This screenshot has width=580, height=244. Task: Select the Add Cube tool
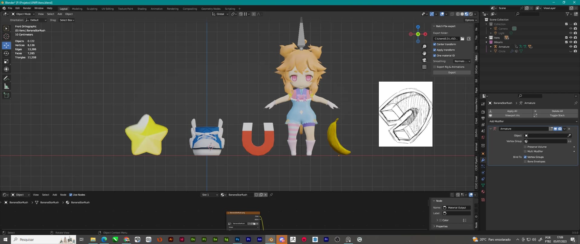[6, 95]
